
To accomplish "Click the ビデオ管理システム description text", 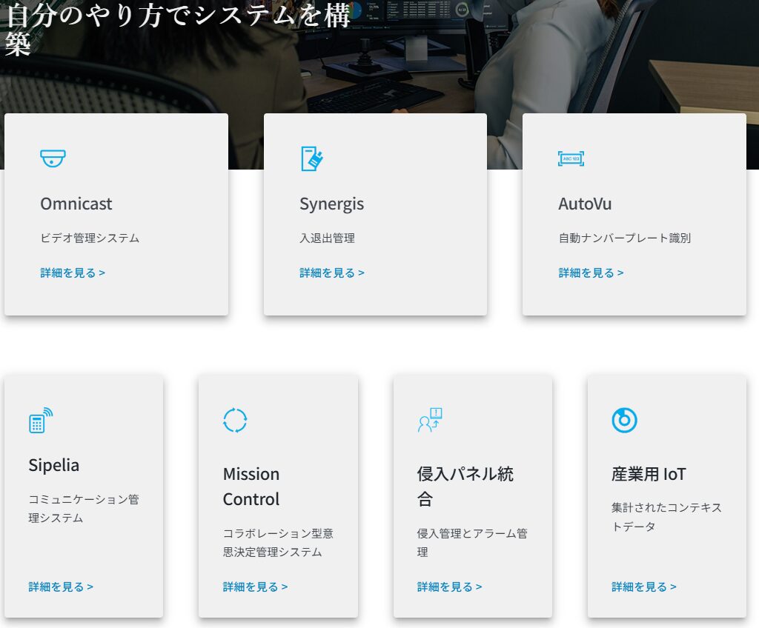I will [x=90, y=238].
